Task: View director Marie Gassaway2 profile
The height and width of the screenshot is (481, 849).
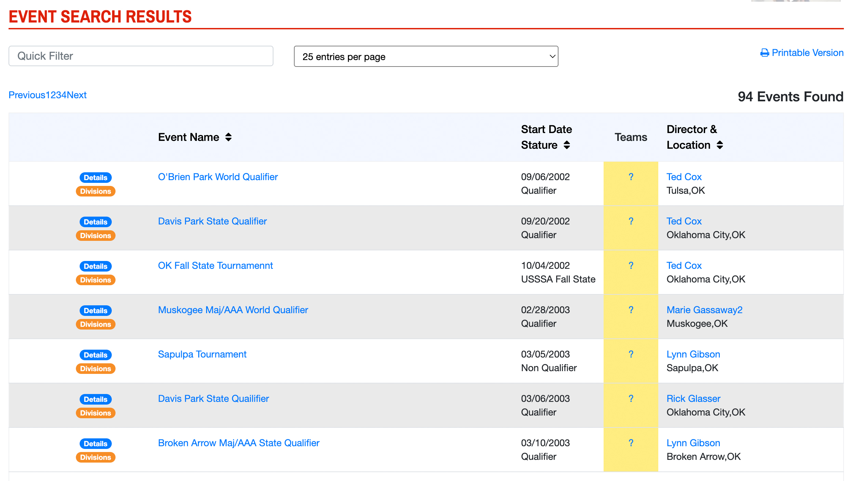Action: tap(704, 310)
